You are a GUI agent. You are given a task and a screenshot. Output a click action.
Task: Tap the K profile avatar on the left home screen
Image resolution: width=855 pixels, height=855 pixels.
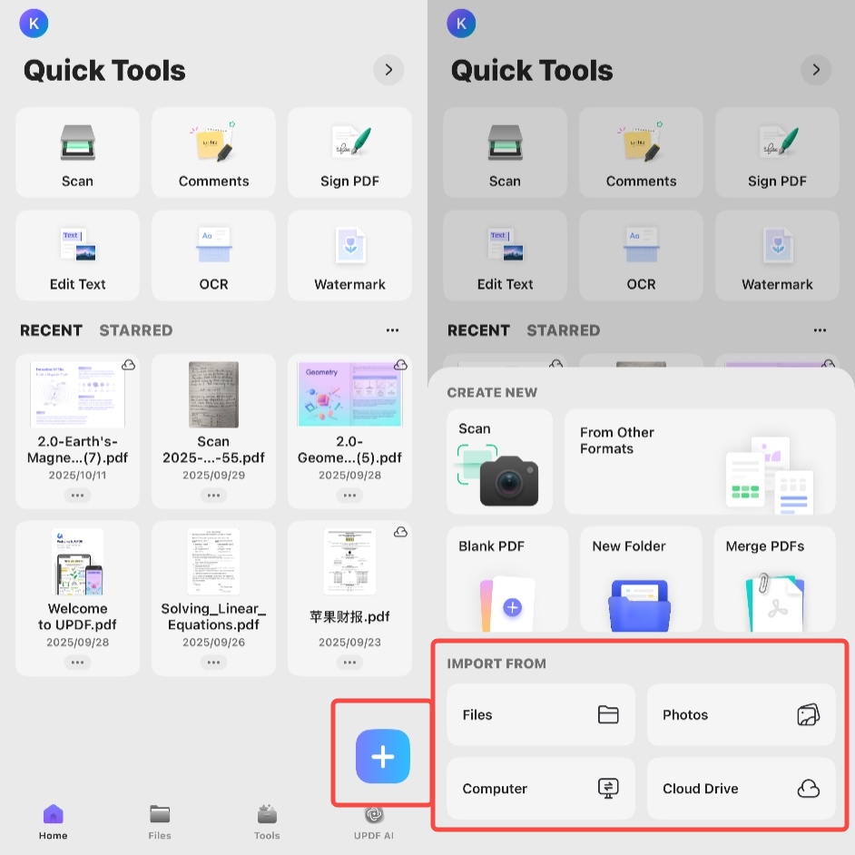[34, 24]
